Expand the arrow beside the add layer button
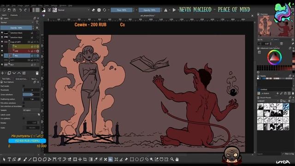Screen dimensions: 295x166 (6, 73)
